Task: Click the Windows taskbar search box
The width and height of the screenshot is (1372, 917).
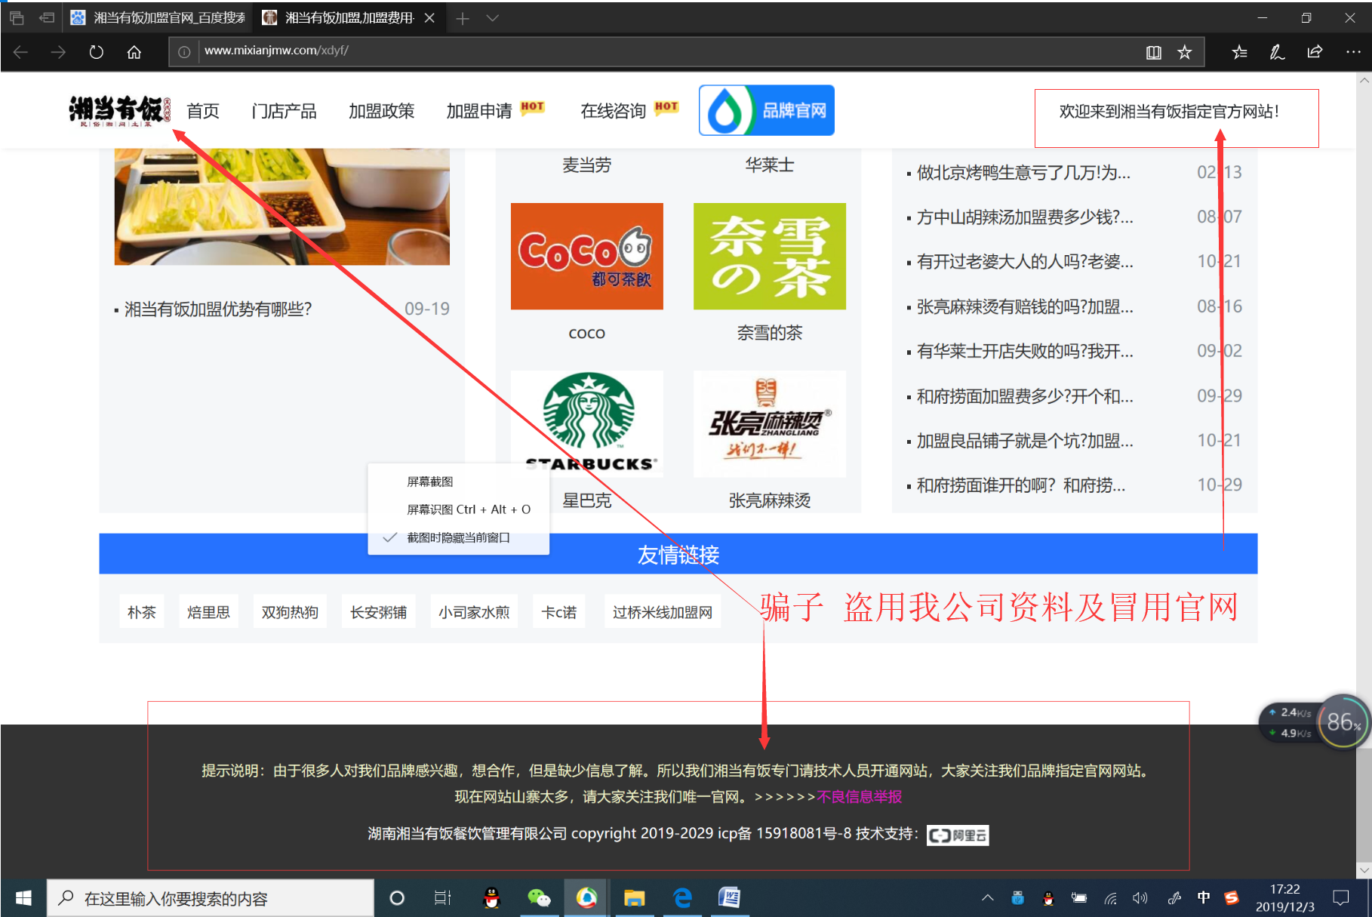Action: (211, 898)
